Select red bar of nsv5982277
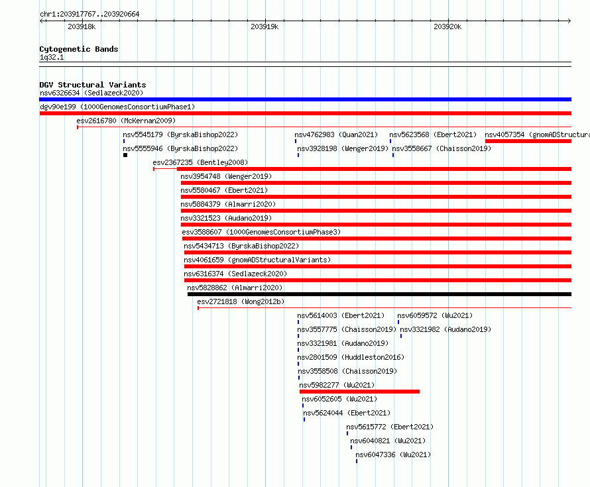The image size is (590, 487). click(x=359, y=392)
